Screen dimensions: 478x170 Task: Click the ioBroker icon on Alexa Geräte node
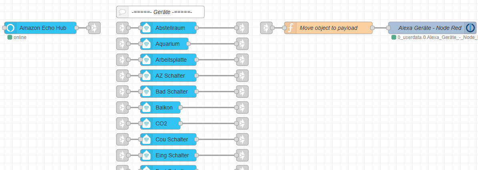[470, 28]
